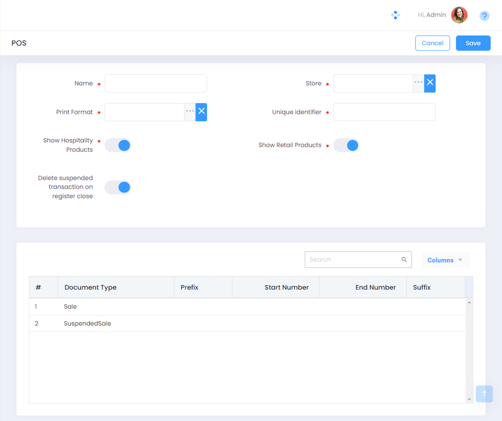Sort by Document Type column header

90,287
